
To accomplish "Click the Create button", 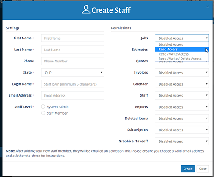I will coord(188,169).
